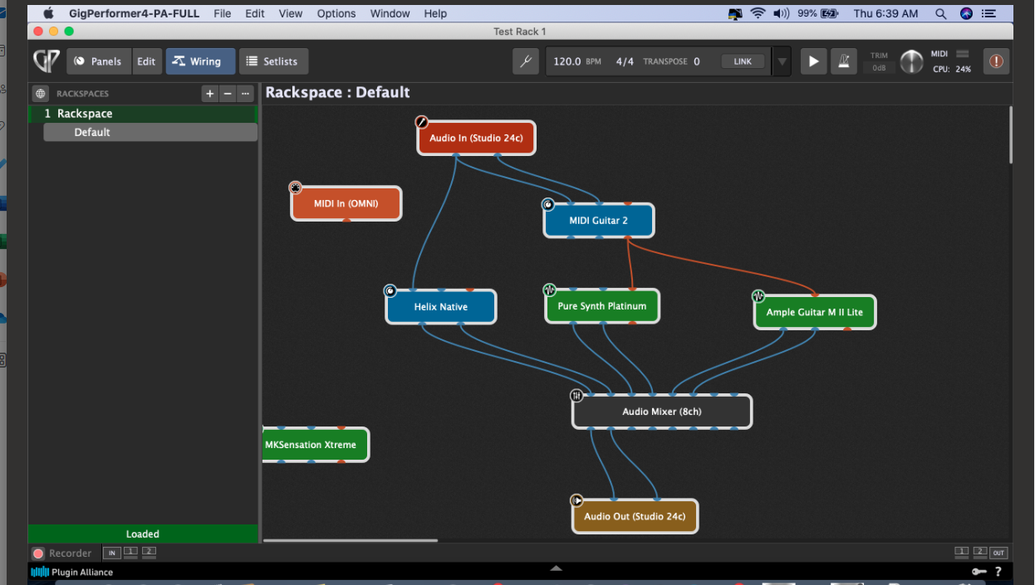Toggle the metronome icon

(843, 61)
